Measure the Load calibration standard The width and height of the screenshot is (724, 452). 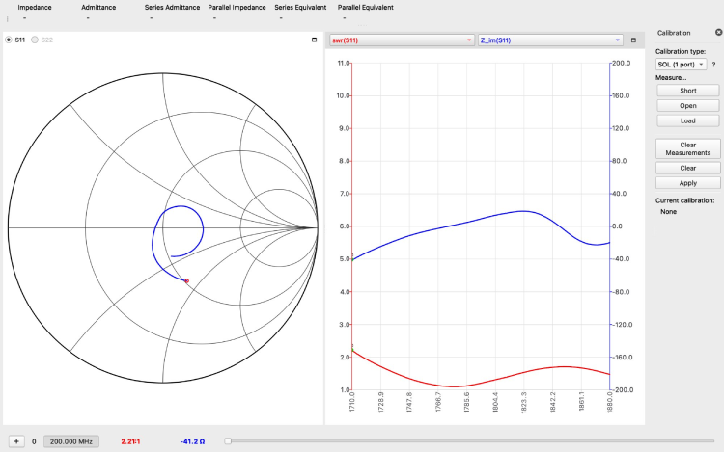pos(687,120)
